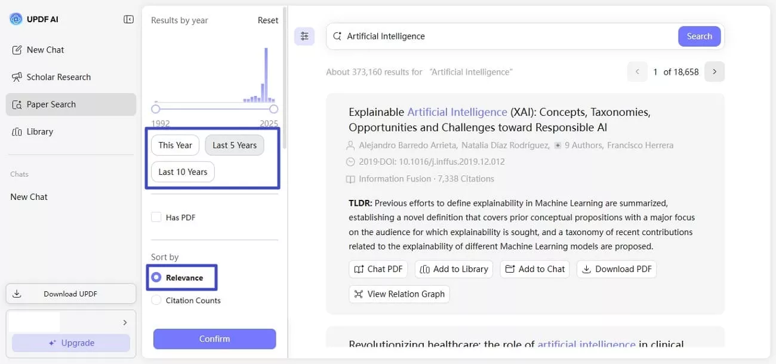Click the Download UPDF icon in the sidebar
The height and width of the screenshot is (364, 776).
[x=17, y=293]
